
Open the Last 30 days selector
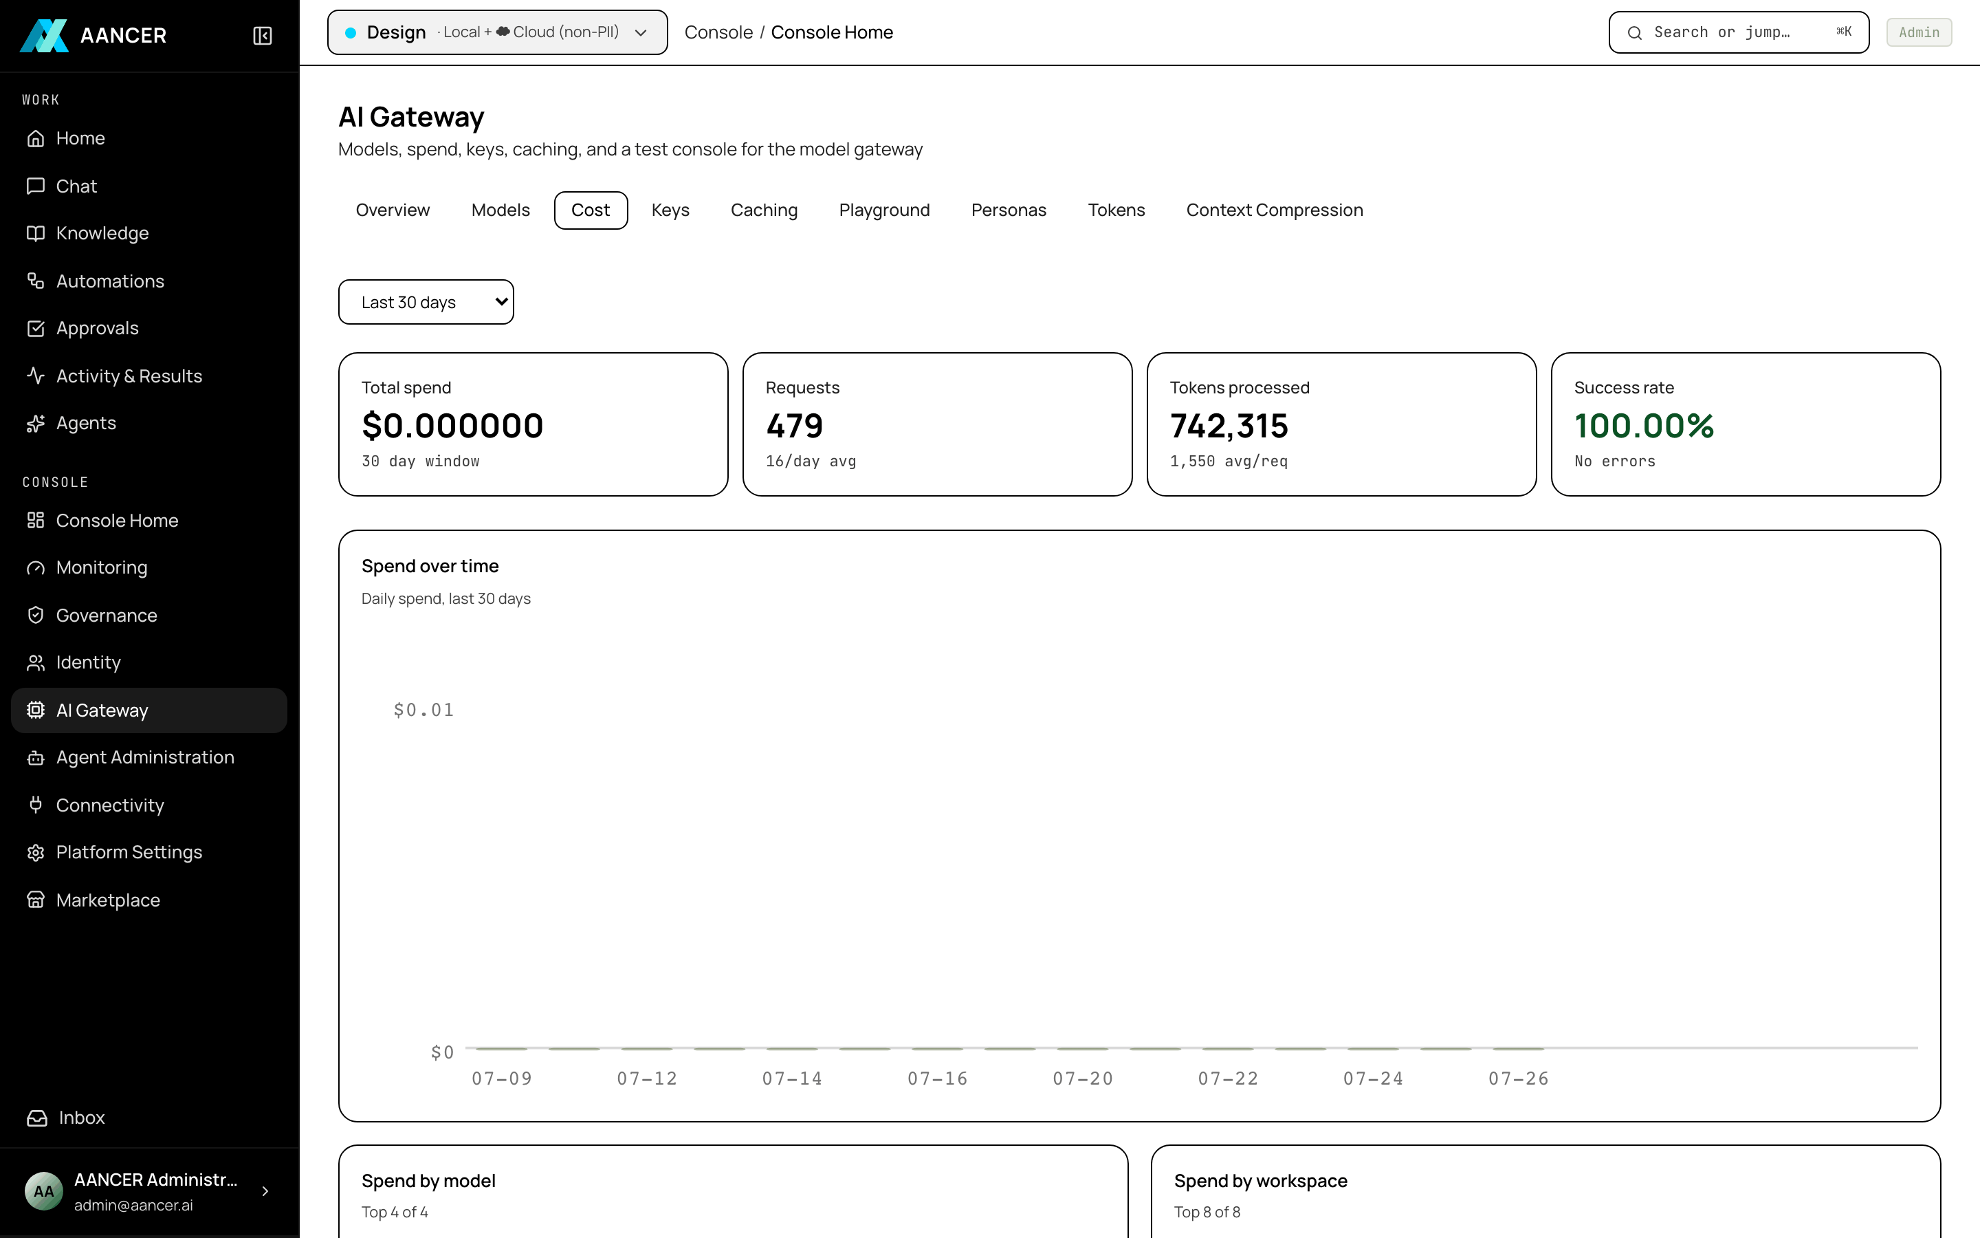426,302
